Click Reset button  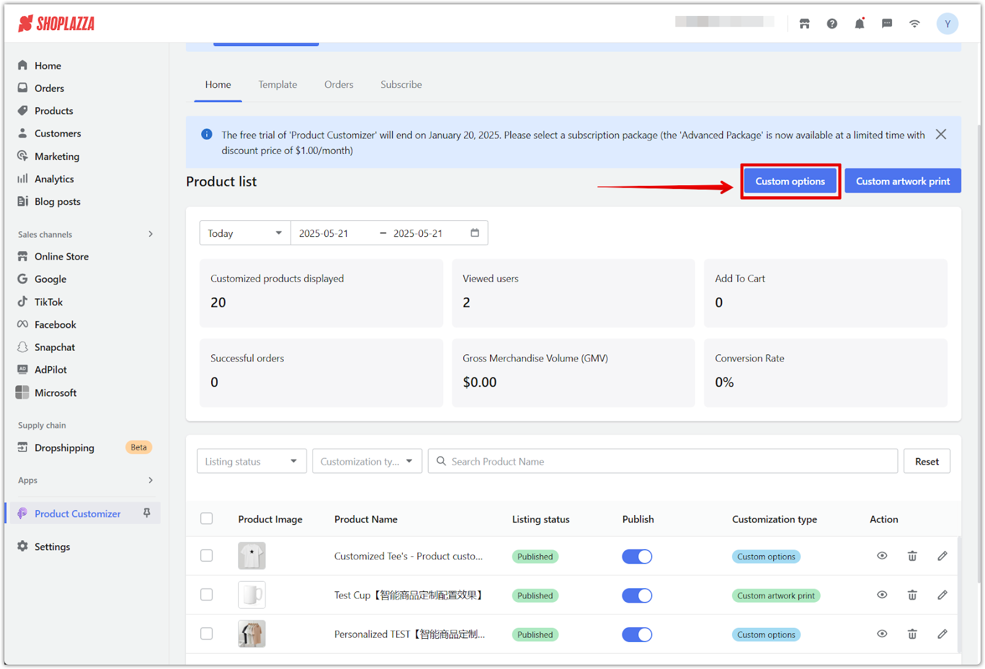tap(927, 461)
